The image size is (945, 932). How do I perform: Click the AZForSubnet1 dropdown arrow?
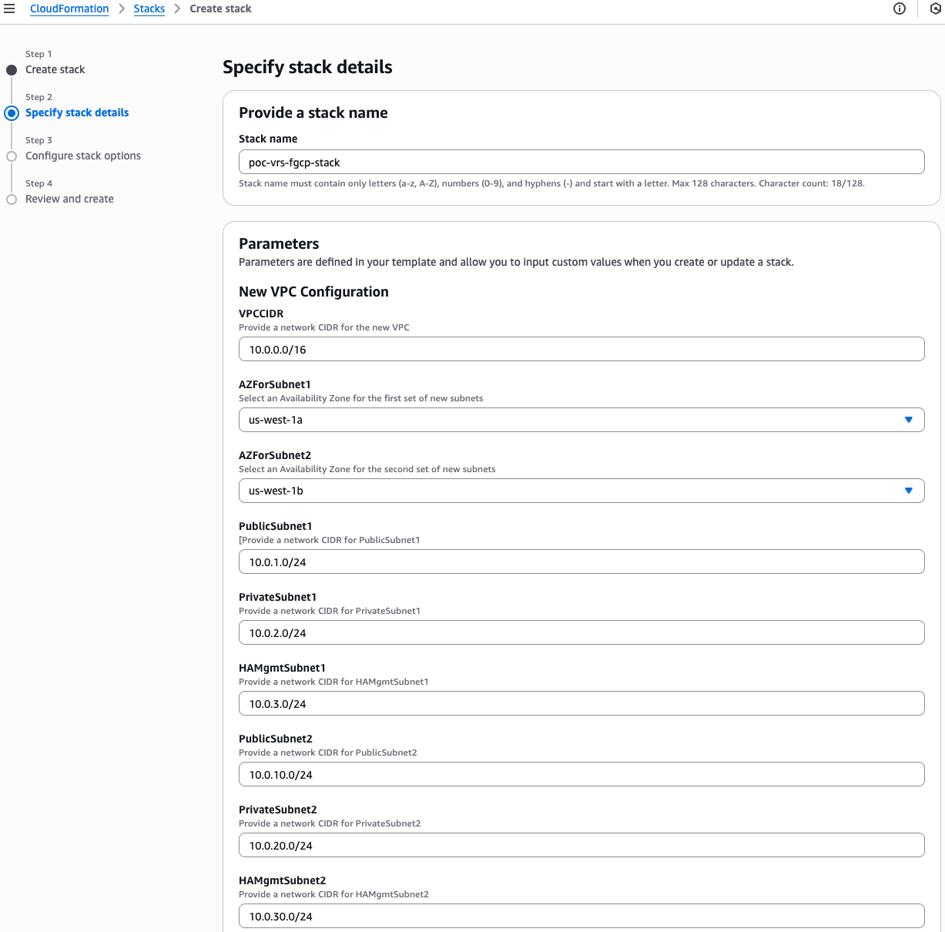point(909,420)
